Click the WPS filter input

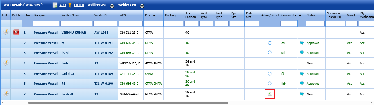pos(131,24)
